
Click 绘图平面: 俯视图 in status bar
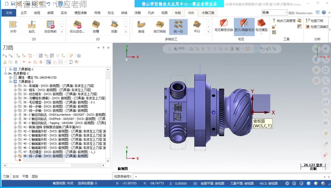point(212,183)
